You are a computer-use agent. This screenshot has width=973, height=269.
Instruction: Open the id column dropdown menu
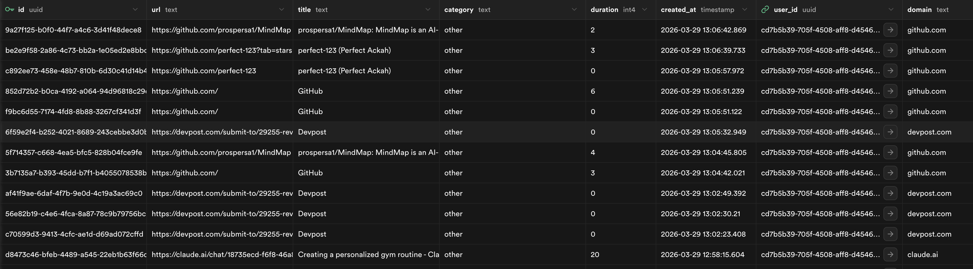(135, 9)
